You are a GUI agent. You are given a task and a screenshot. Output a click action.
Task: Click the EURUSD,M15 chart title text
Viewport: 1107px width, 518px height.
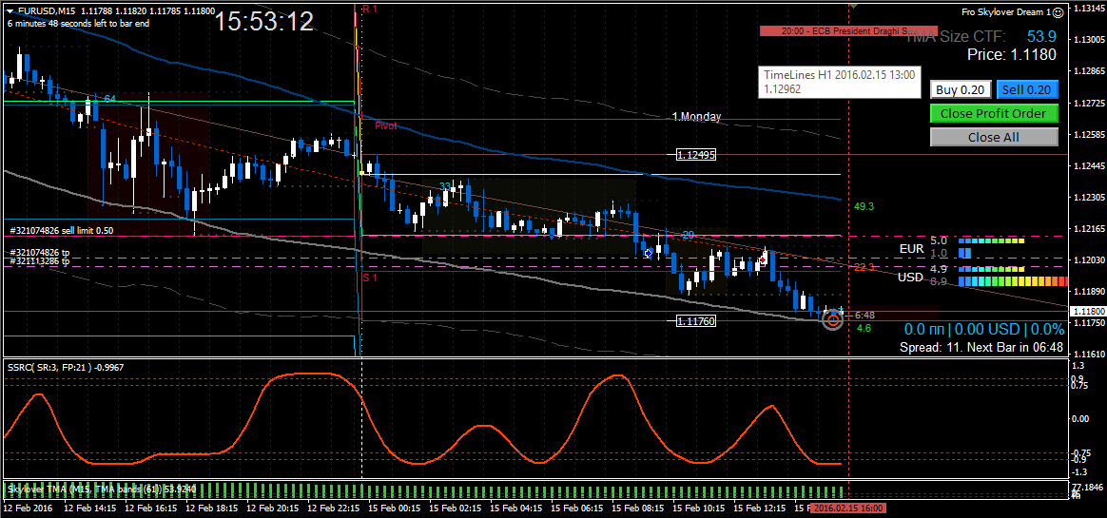point(46,11)
